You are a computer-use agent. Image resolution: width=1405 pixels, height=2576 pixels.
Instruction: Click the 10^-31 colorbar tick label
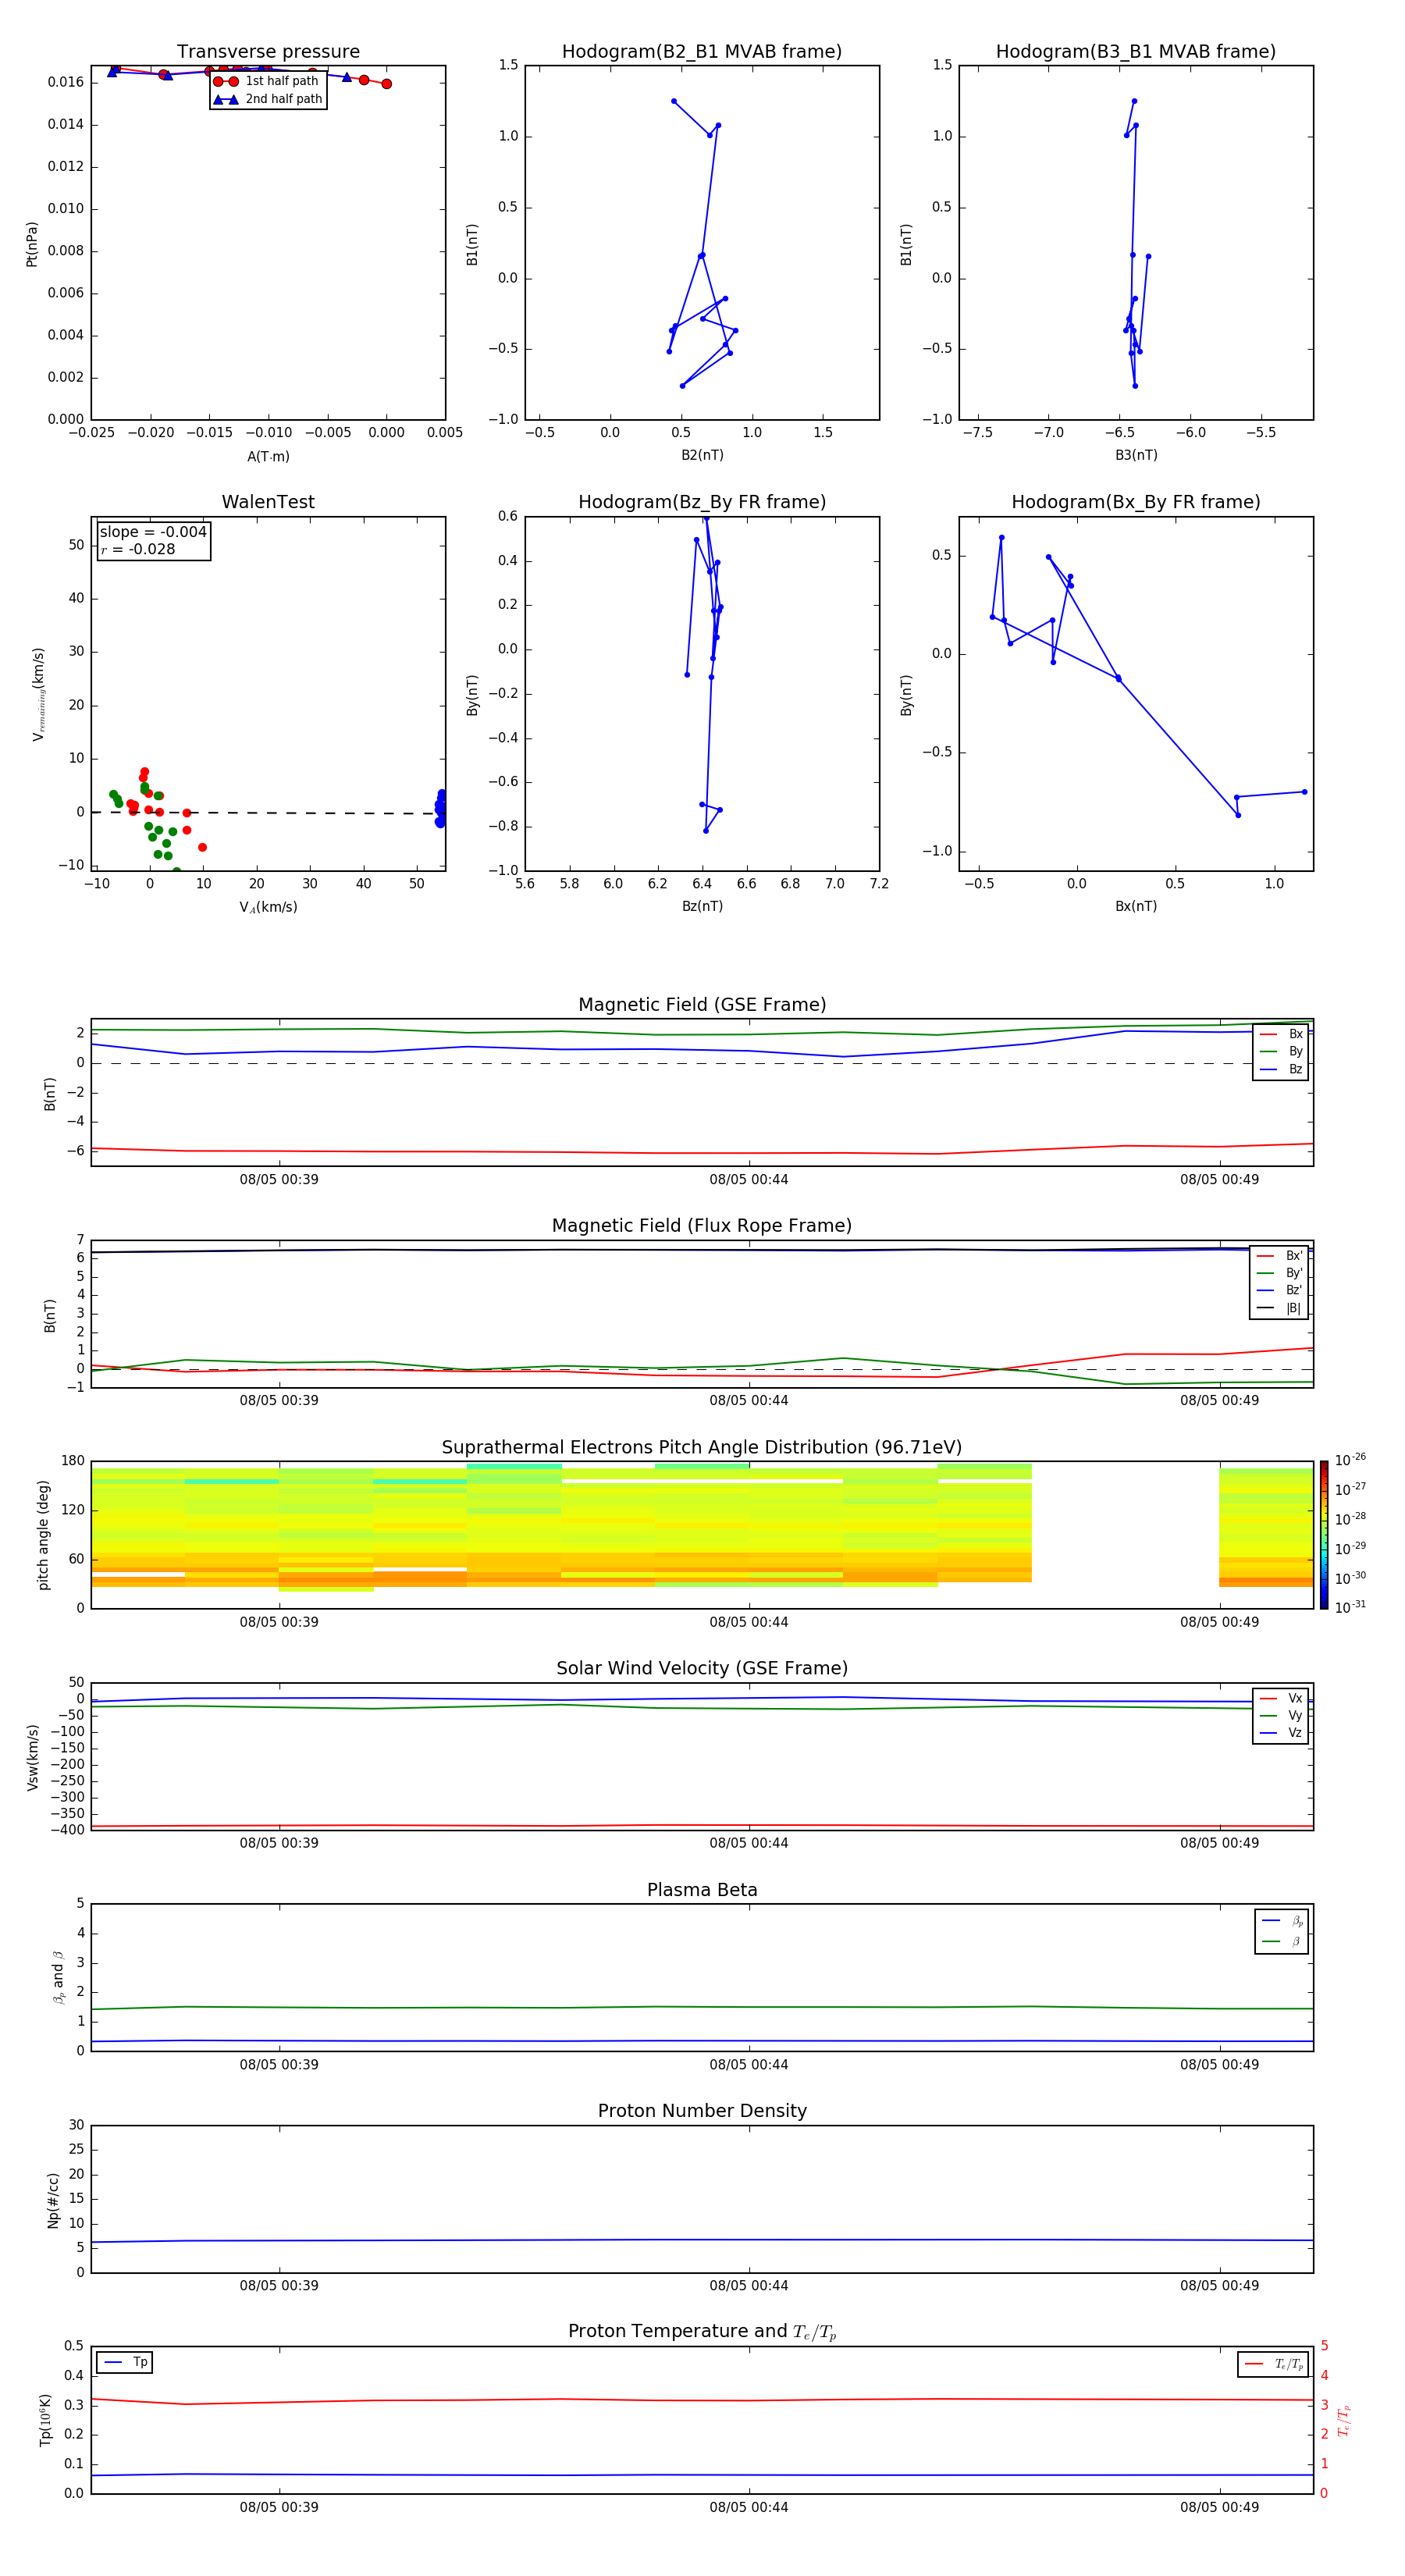click(x=1350, y=1607)
